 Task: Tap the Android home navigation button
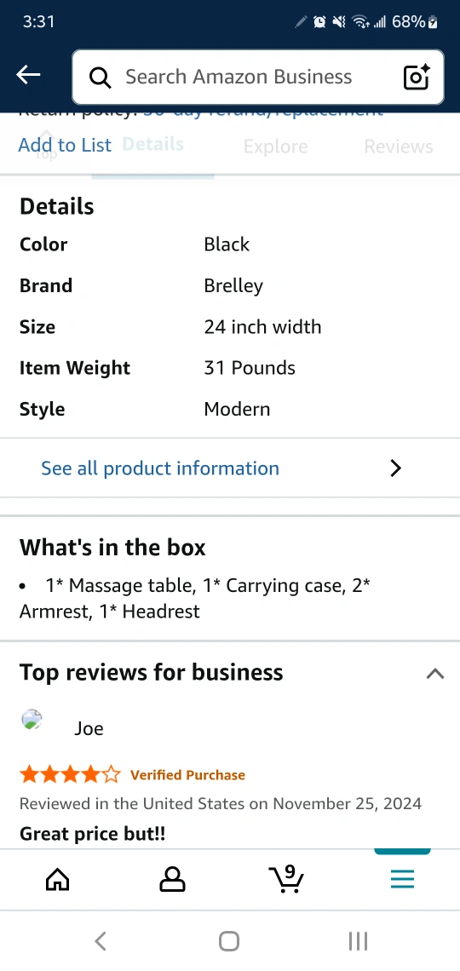coord(229,941)
